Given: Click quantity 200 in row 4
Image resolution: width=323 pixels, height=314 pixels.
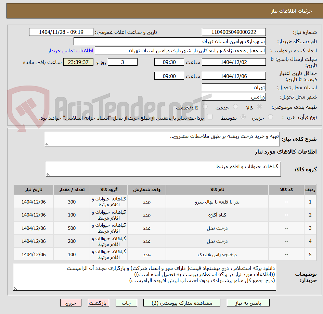Looking at the screenshot, I should click(72, 241).
